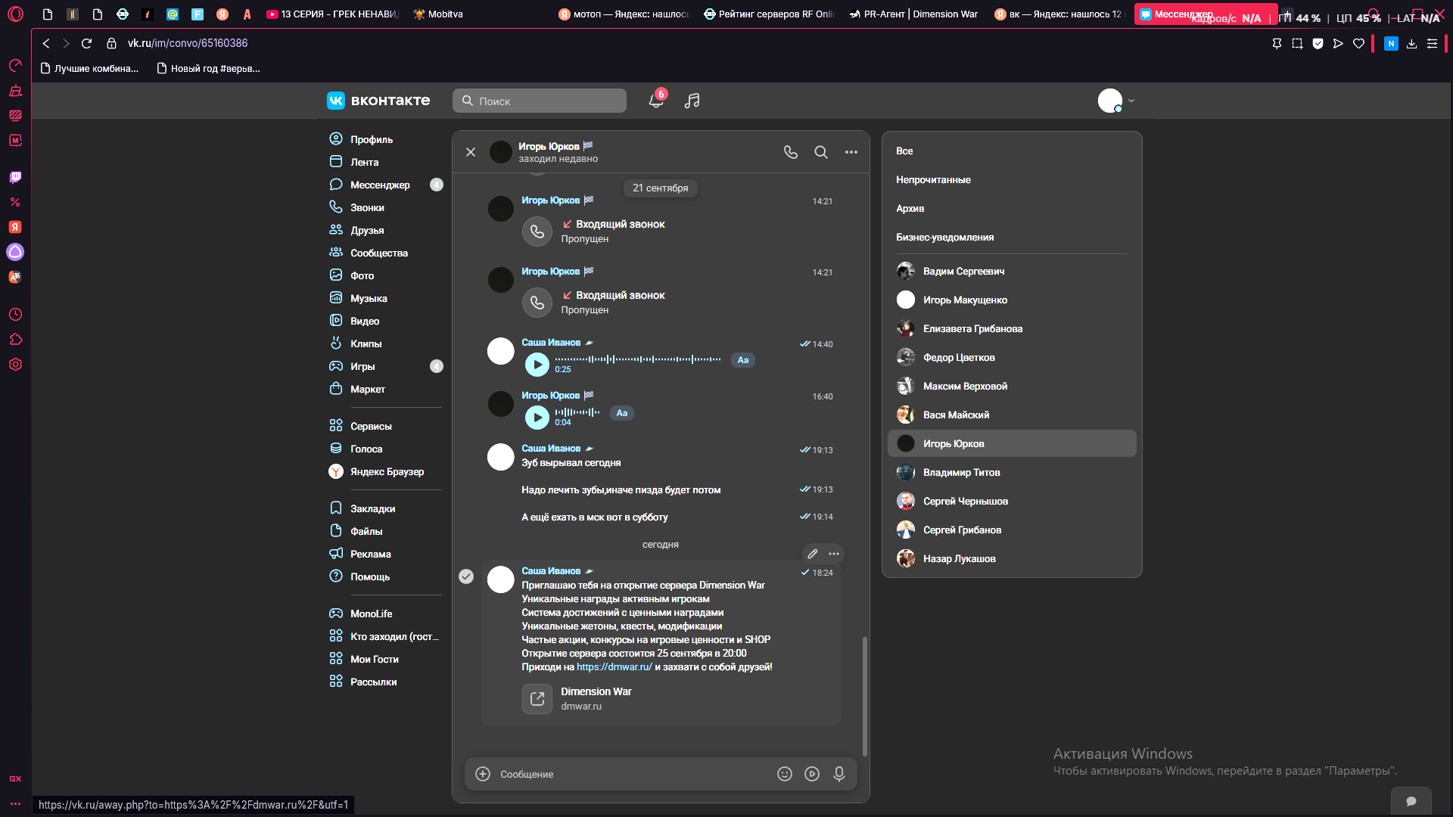Edit the selected message with pencil icon
1453x817 pixels.
[x=813, y=554]
